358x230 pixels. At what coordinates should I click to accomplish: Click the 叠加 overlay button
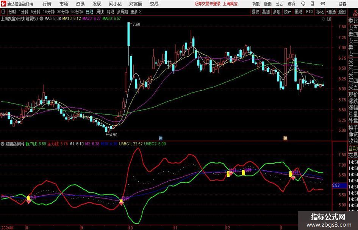266,12
